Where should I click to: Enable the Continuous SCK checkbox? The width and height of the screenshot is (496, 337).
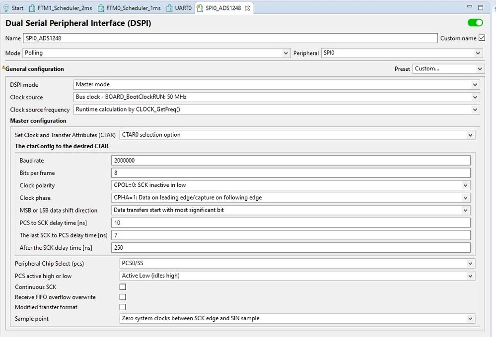(123, 287)
